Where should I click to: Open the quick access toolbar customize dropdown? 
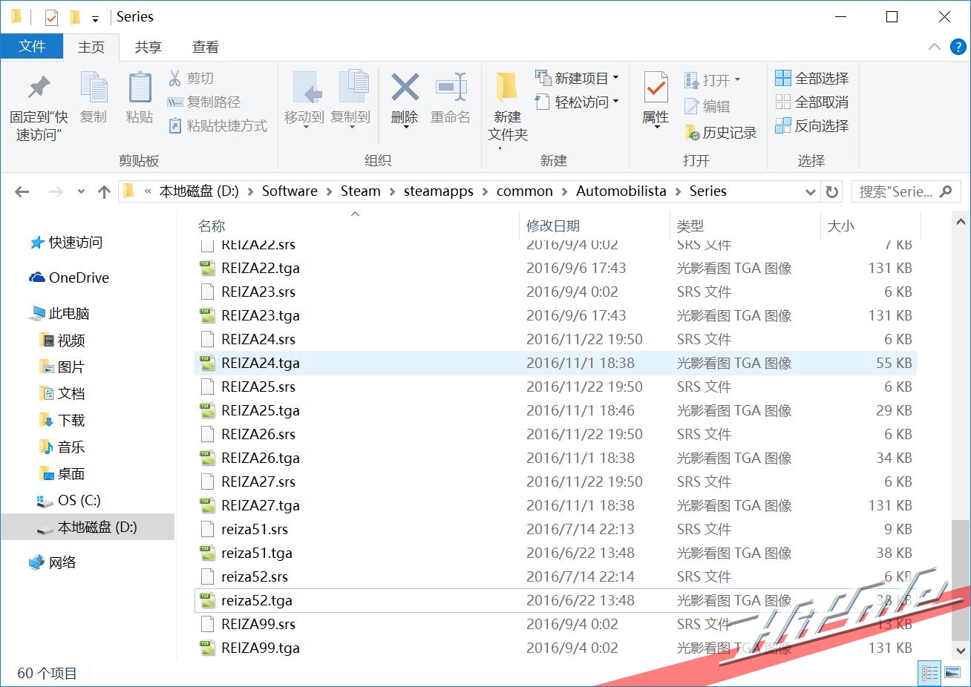[x=95, y=19]
